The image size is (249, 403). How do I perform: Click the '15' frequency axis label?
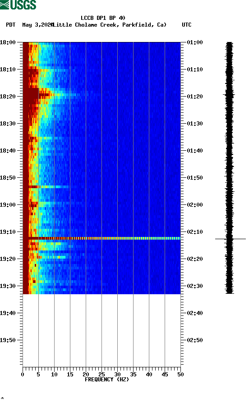point(70,375)
